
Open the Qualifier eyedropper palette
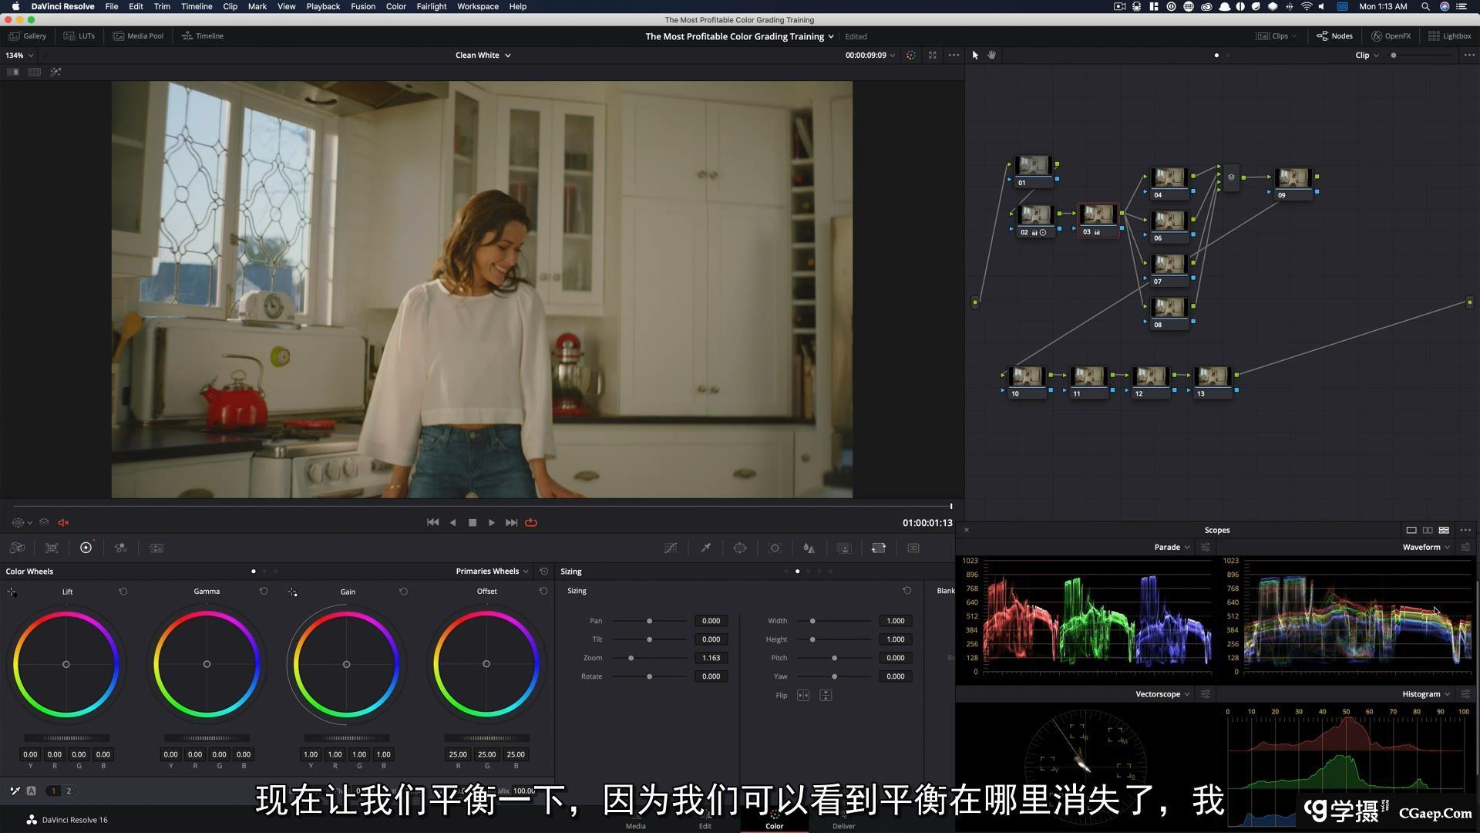705,548
